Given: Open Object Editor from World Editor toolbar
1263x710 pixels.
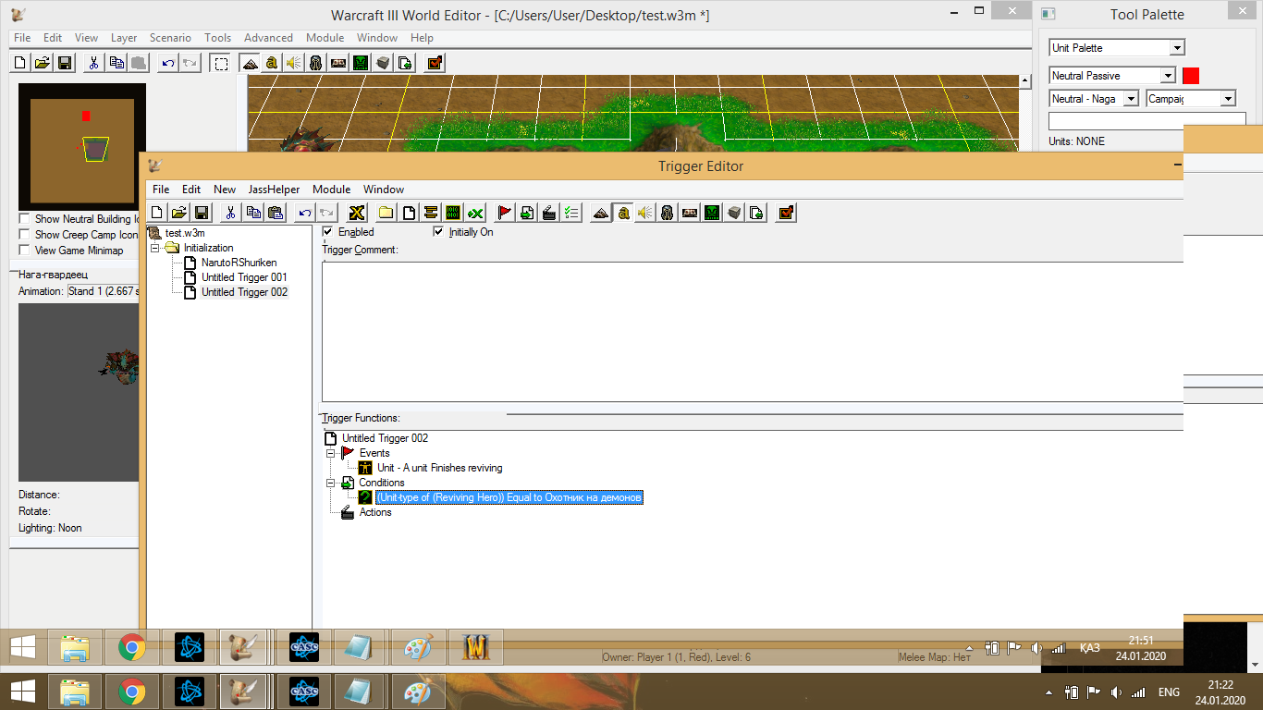Looking at the screenshot, I should pos(315,63).
